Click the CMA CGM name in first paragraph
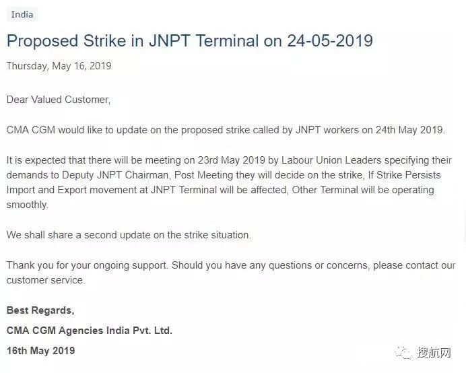Screen dimensions: 466x373 [31, 130]
